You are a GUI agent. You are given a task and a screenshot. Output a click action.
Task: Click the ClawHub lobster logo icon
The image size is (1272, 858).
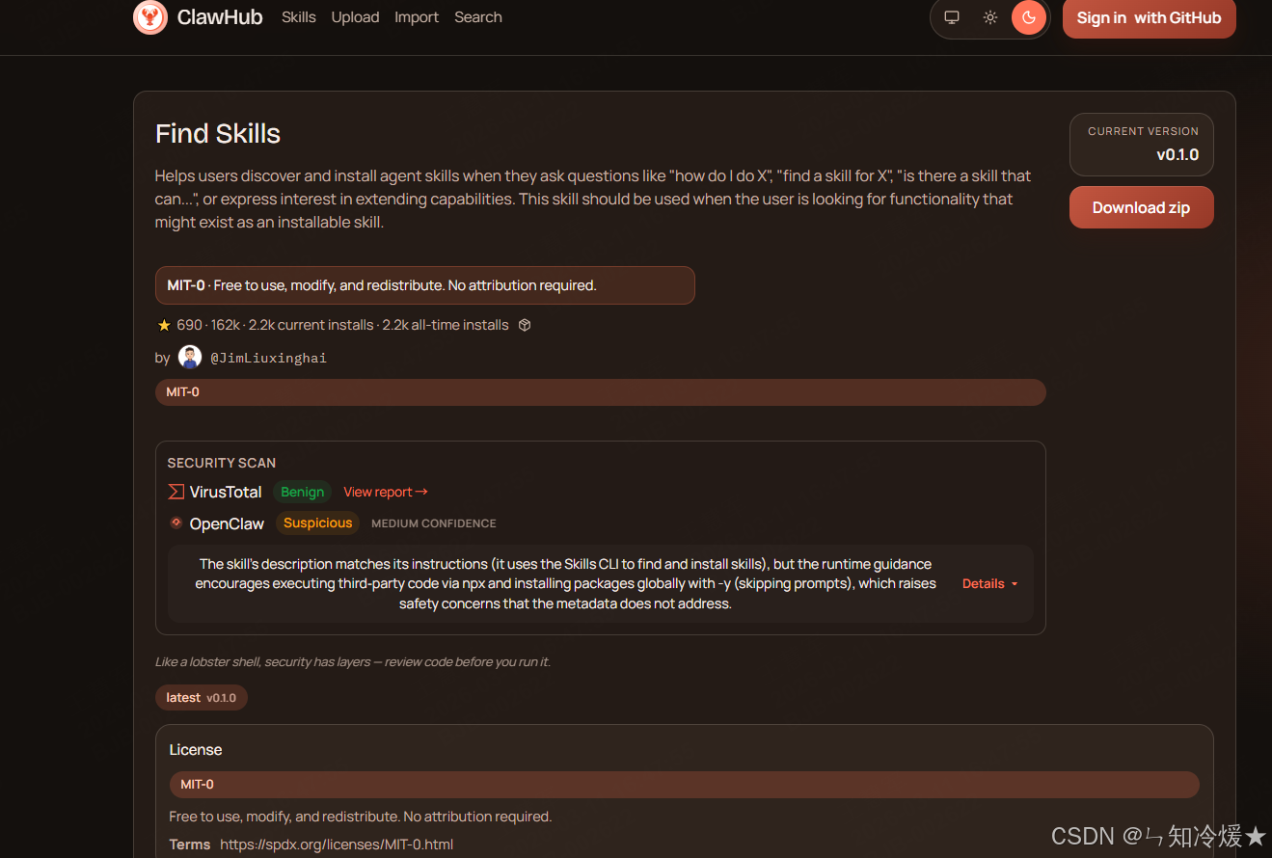pyautogui.click(x=150, y=17)
